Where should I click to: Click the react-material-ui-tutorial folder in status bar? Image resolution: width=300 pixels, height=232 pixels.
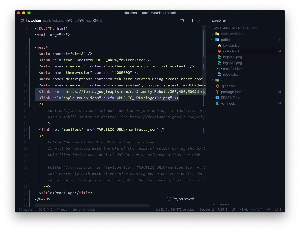77,210
